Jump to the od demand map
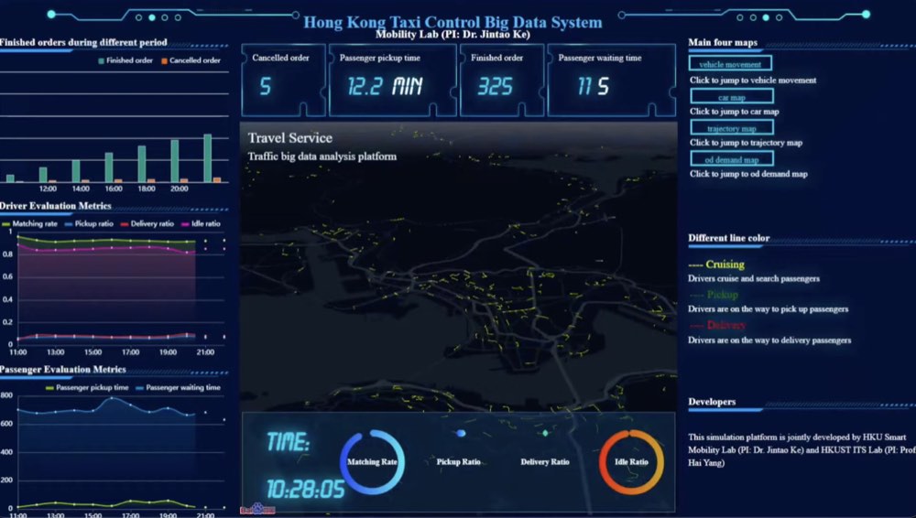916x518 pixels. click(x=732, y=159)
